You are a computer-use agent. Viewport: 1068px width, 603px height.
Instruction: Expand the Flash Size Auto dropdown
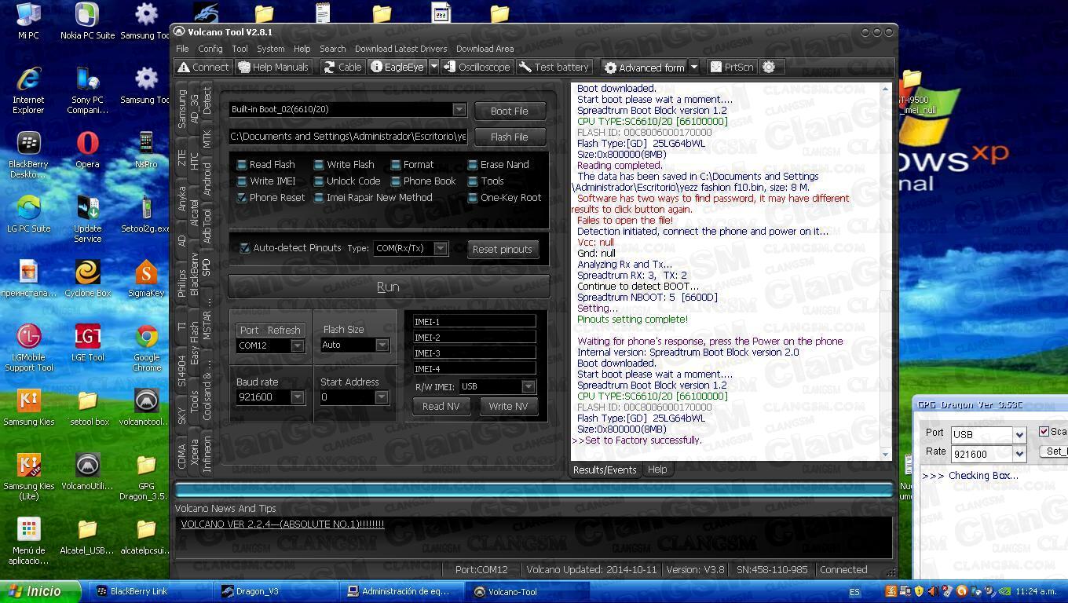382,345
